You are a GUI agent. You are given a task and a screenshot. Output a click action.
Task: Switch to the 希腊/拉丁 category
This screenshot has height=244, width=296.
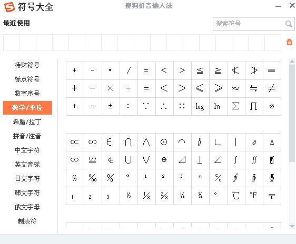tap(27, 121)
